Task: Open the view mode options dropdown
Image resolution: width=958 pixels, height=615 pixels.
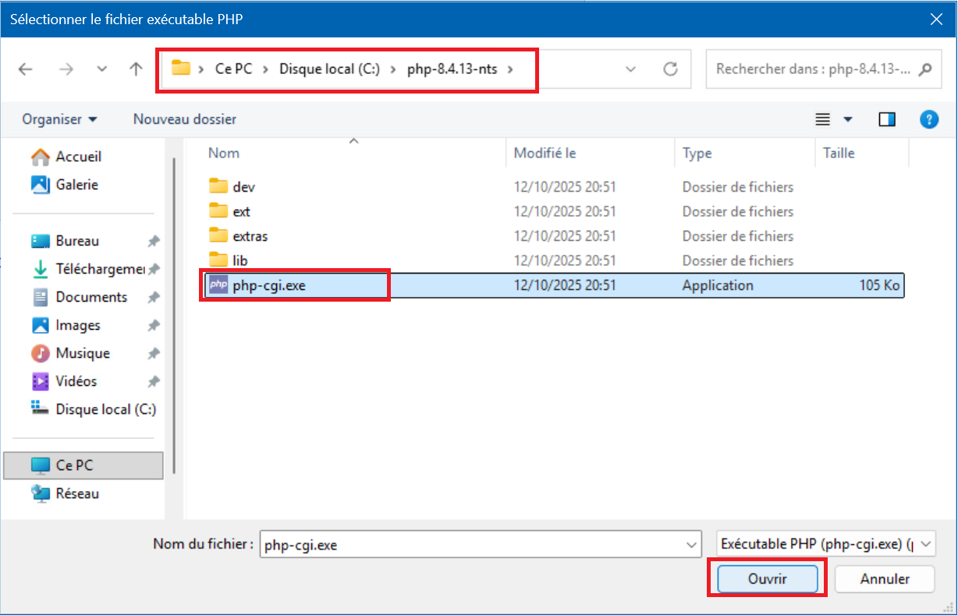Action: tap(848, 119)
